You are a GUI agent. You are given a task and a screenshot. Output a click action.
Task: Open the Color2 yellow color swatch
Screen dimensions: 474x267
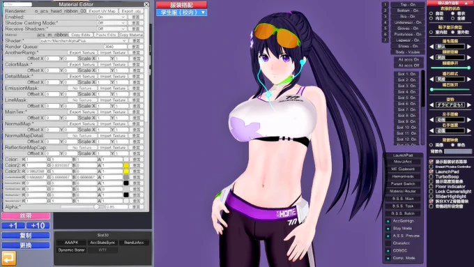tap(126, 165)
